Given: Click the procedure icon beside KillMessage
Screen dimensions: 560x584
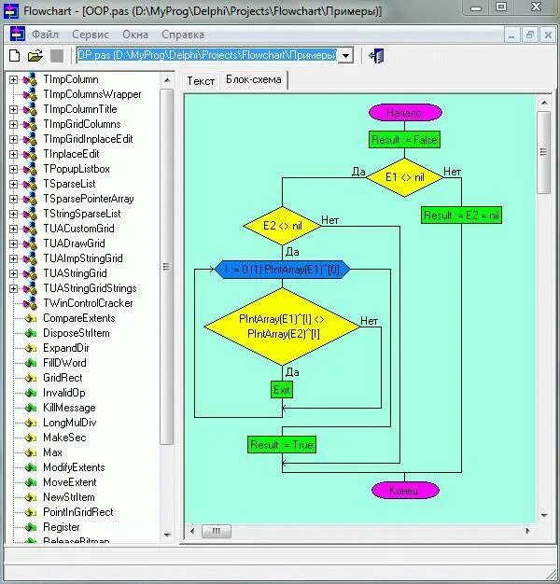Looking at the screenshot, I should [x=31, y=408].
